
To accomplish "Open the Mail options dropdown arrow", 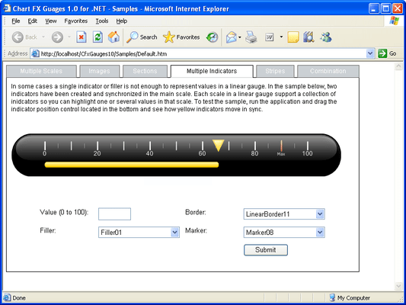I will [240, 37].
